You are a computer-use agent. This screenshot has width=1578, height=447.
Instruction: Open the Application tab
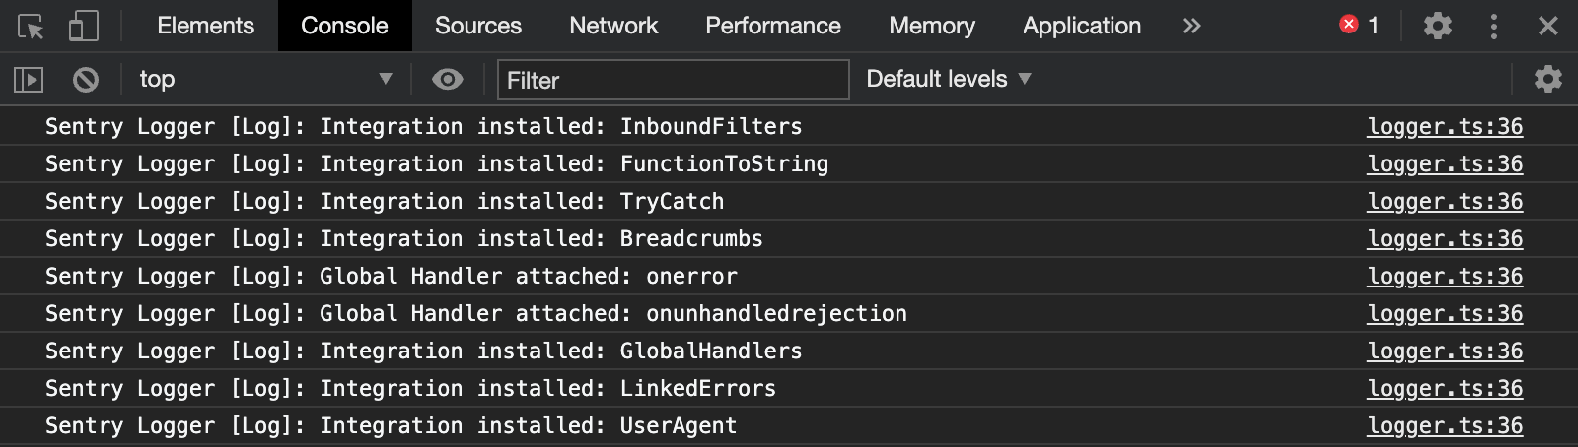click(1082, 26)
